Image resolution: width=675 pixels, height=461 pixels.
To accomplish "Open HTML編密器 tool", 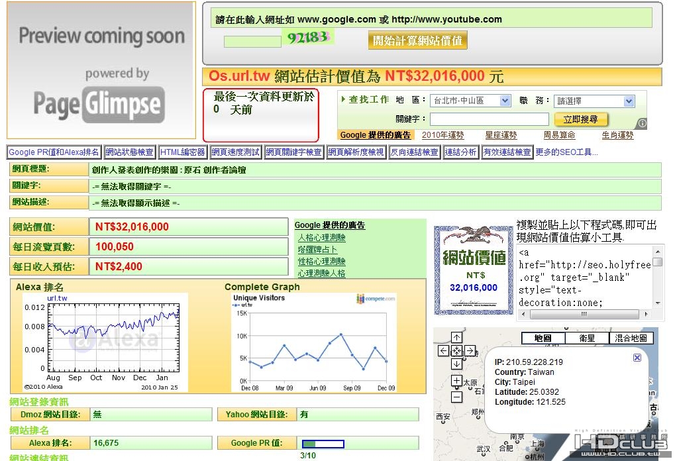I will [x=183, y=152].
